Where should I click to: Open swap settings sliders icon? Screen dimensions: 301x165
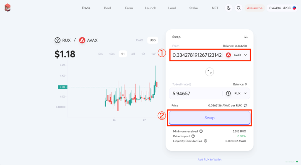[246, 37]
